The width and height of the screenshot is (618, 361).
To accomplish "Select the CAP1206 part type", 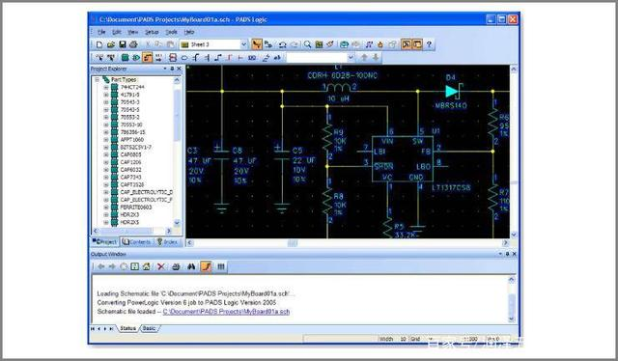I will point(130,162).
